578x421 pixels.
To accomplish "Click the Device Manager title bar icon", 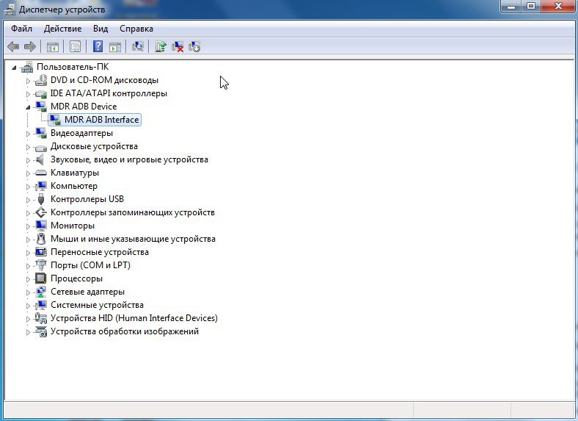I will [10, 10].
